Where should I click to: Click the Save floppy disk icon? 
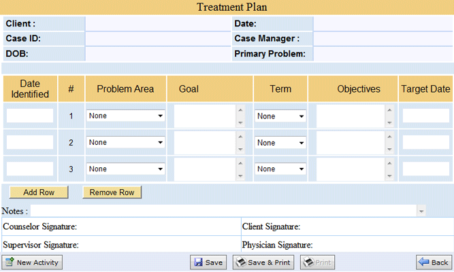point(198,262)
